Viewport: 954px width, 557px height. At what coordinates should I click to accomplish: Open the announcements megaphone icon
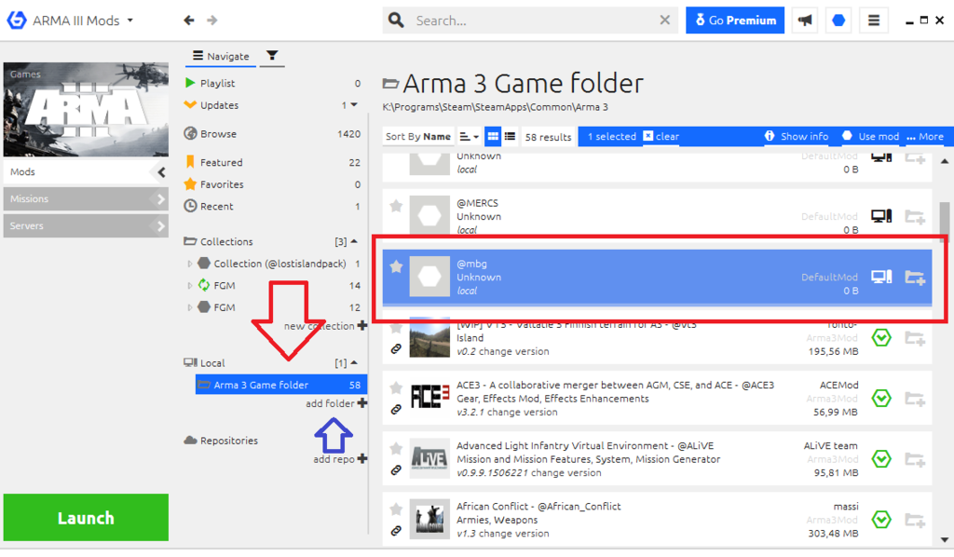(805, 20)
